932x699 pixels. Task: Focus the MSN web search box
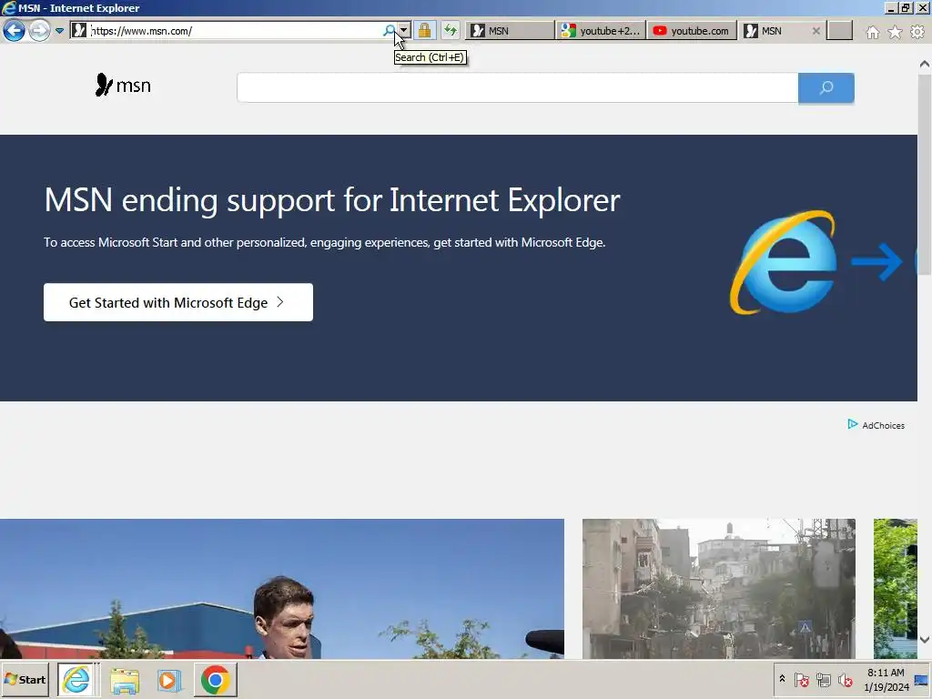click(x=517, y=88)
